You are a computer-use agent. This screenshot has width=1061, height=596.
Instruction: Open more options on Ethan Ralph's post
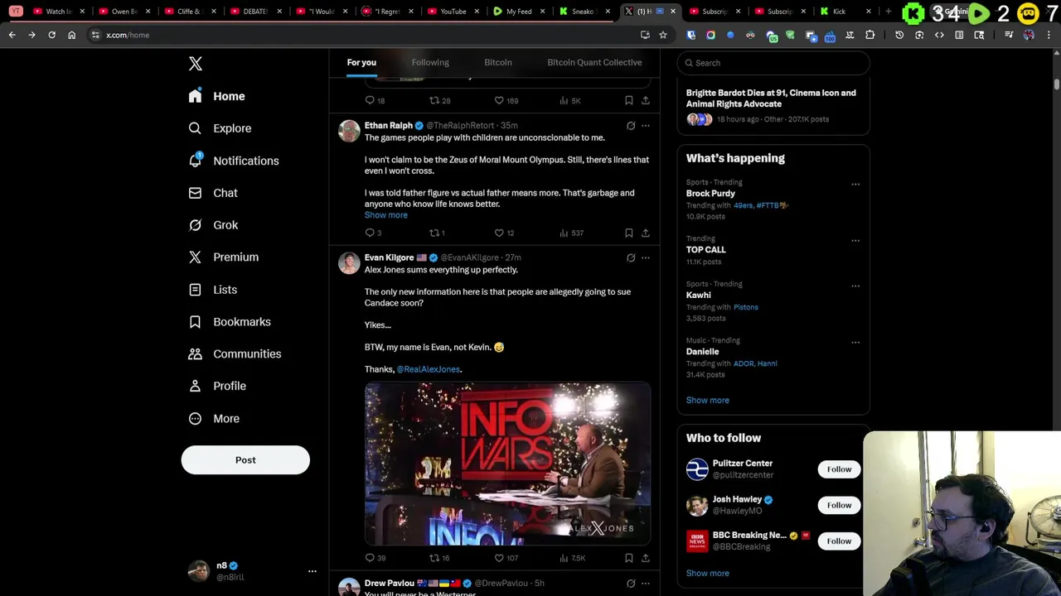(x=646, y=126)
